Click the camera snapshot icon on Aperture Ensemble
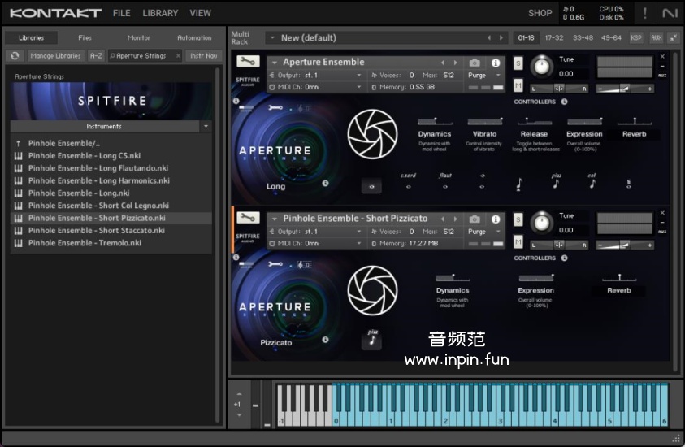The height and width of the screenshot is (447, 685). point(475,63)
